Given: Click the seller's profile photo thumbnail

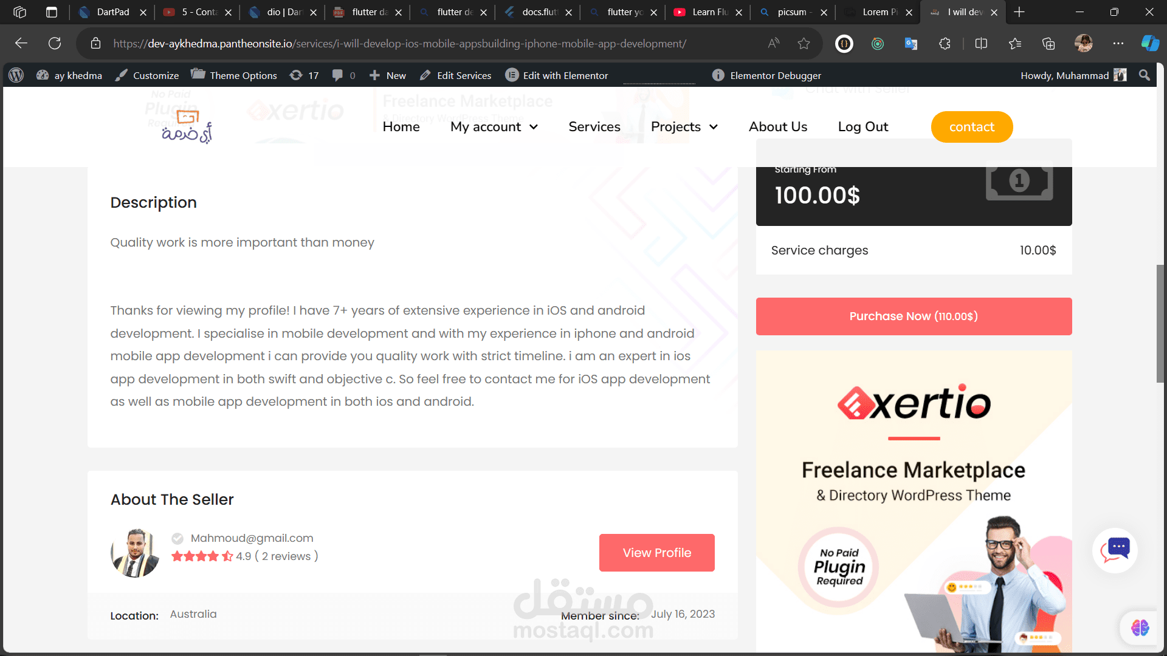Looking at the screenshot, I should 135,553.
